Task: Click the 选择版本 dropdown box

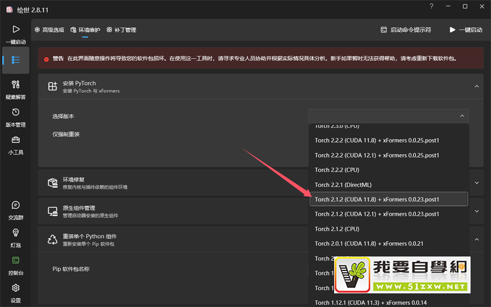Action: click(389, 117)
